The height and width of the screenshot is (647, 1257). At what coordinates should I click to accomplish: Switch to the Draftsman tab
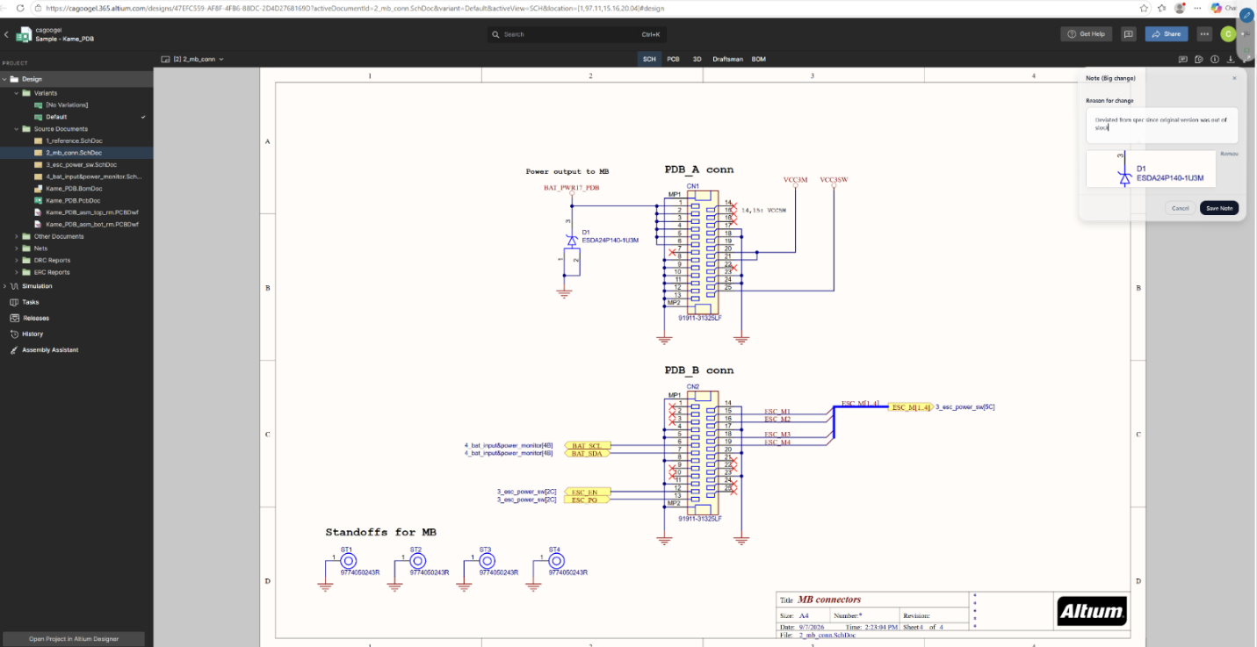[727, 59]
